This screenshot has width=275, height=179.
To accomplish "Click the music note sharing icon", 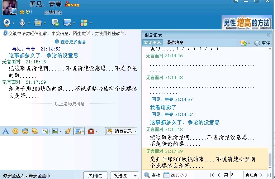I will [68, 131].
